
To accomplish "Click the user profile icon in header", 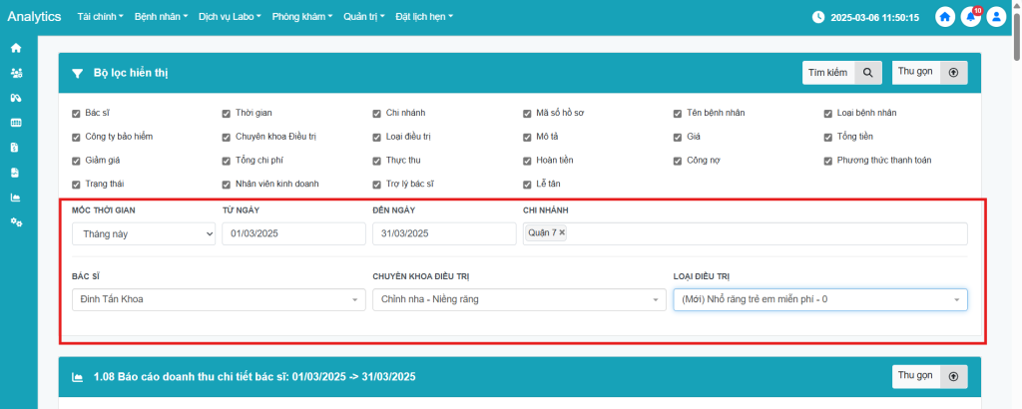I will (x=996, y=17).
